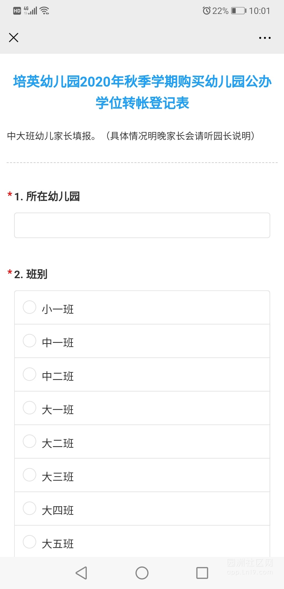This screenshot has height=589, width=284.
Task: Select the 中一班 radio option
Action: (x=29, y=341)
